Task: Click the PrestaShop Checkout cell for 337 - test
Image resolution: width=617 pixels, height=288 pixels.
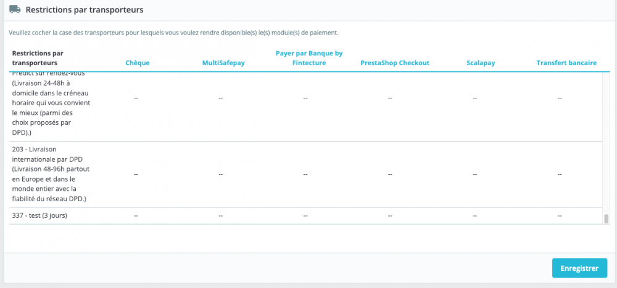Action: click(390, 216)
